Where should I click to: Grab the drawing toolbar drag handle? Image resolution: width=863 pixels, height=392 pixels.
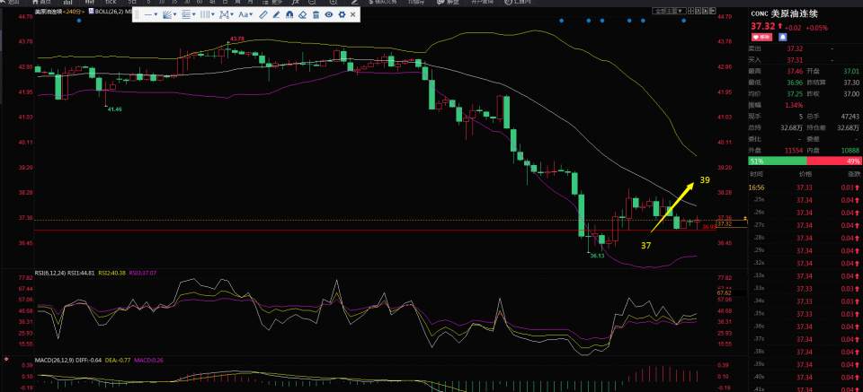[x=137, y=14]
